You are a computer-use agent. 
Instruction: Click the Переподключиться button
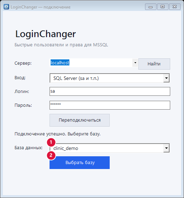click(80, 120)
